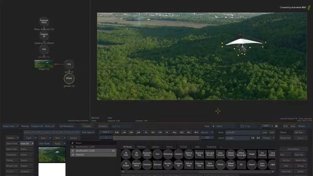Pick the Import node in the node bin
Image resolution: width=313 pixels, height=176 pixels.
click(x=252, y=165)
